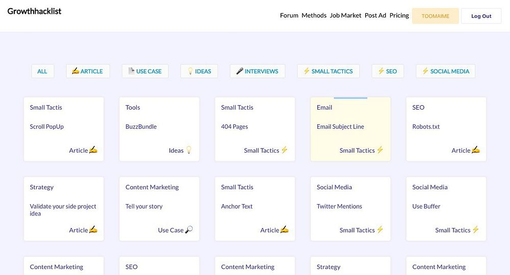This screenshot has height=275, width=510.
Task: Click the lightning bolt icon on 404 Pages card
Action: (285, 149)
